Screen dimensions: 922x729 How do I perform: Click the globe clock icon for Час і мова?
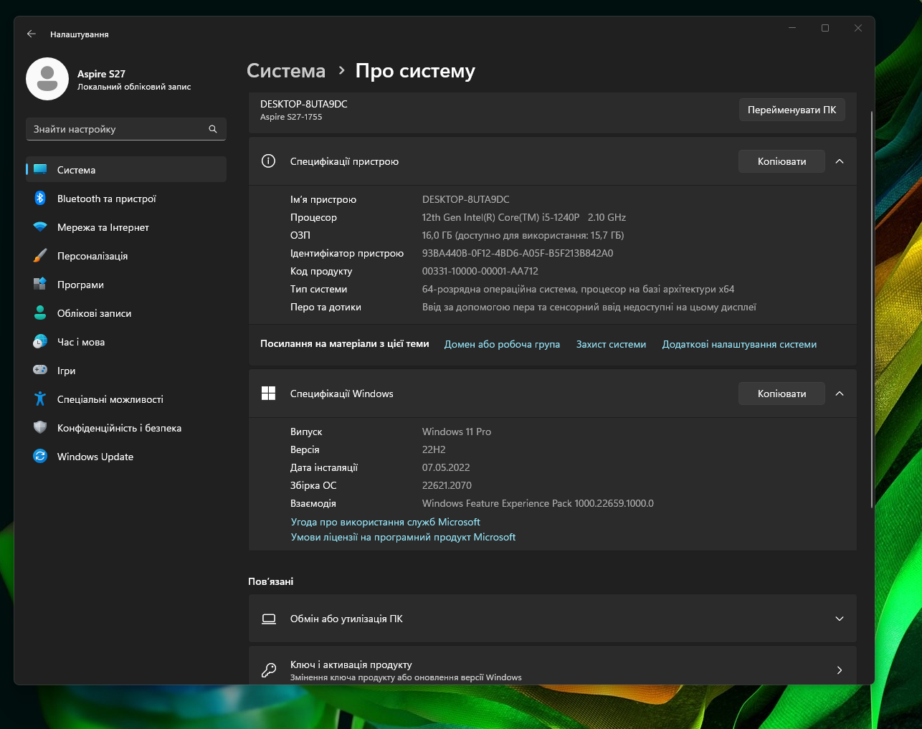(x=40, y=342)
